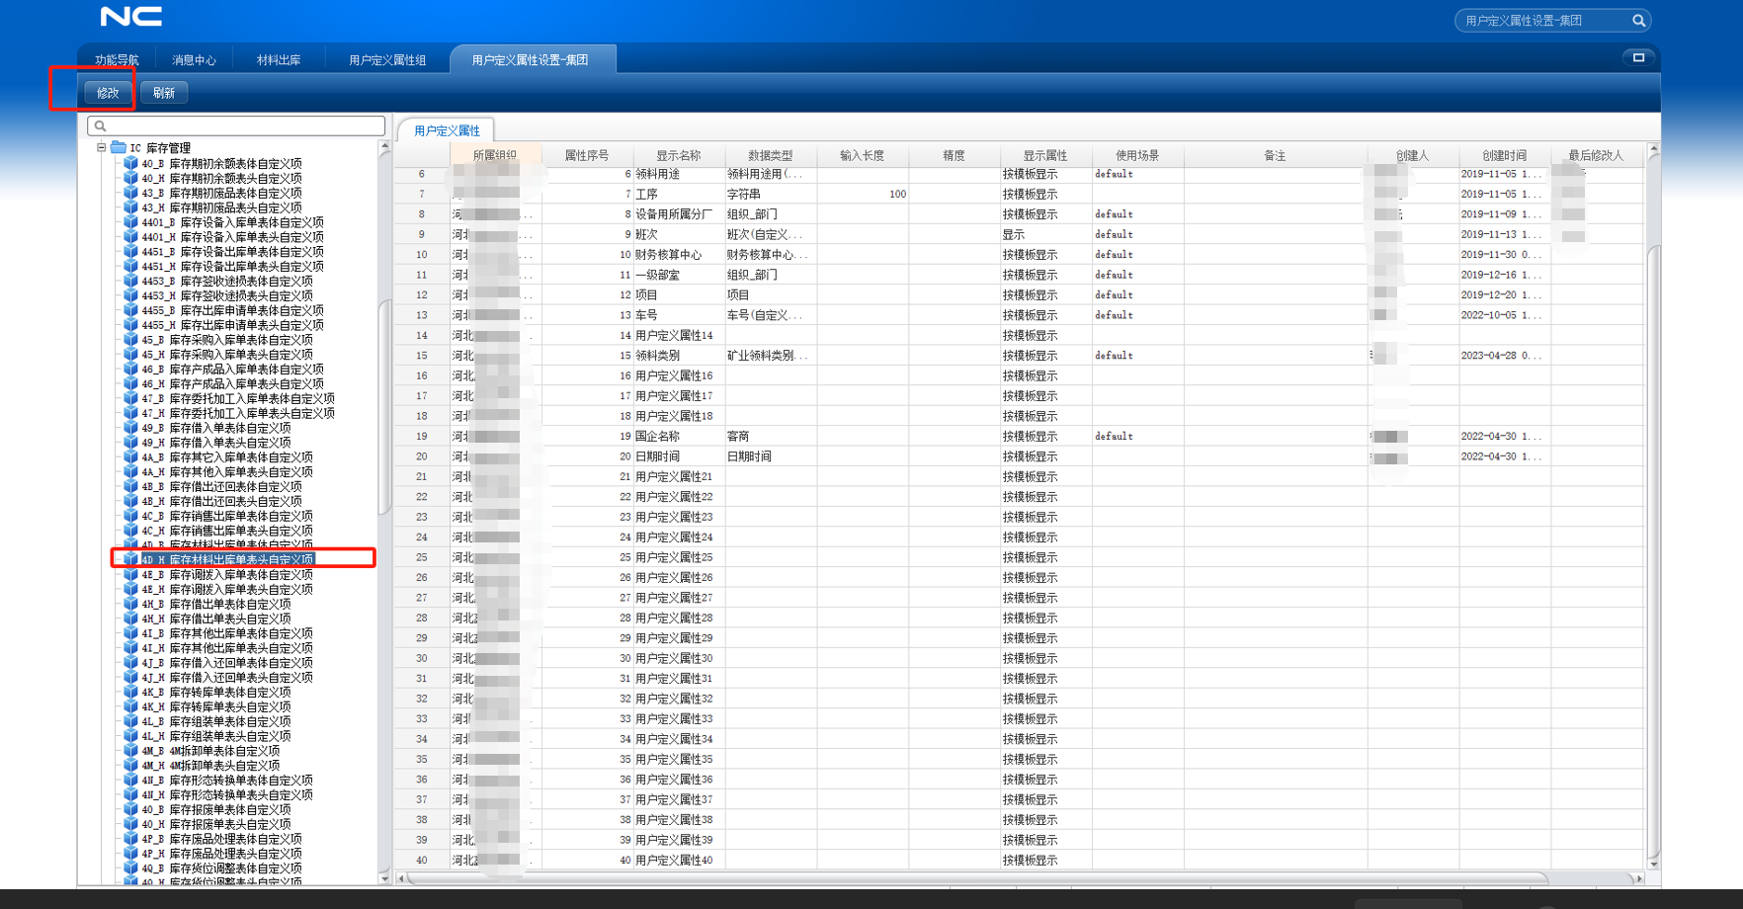
Task: Click cube icon of 4M_B 4M拆卸单表体自定义项
Action: pyautogui.click(x=130, y=751)
